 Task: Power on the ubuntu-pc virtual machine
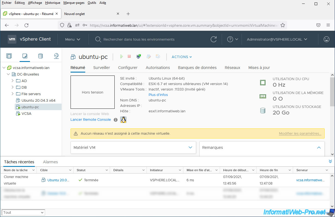tap(121, 56)
